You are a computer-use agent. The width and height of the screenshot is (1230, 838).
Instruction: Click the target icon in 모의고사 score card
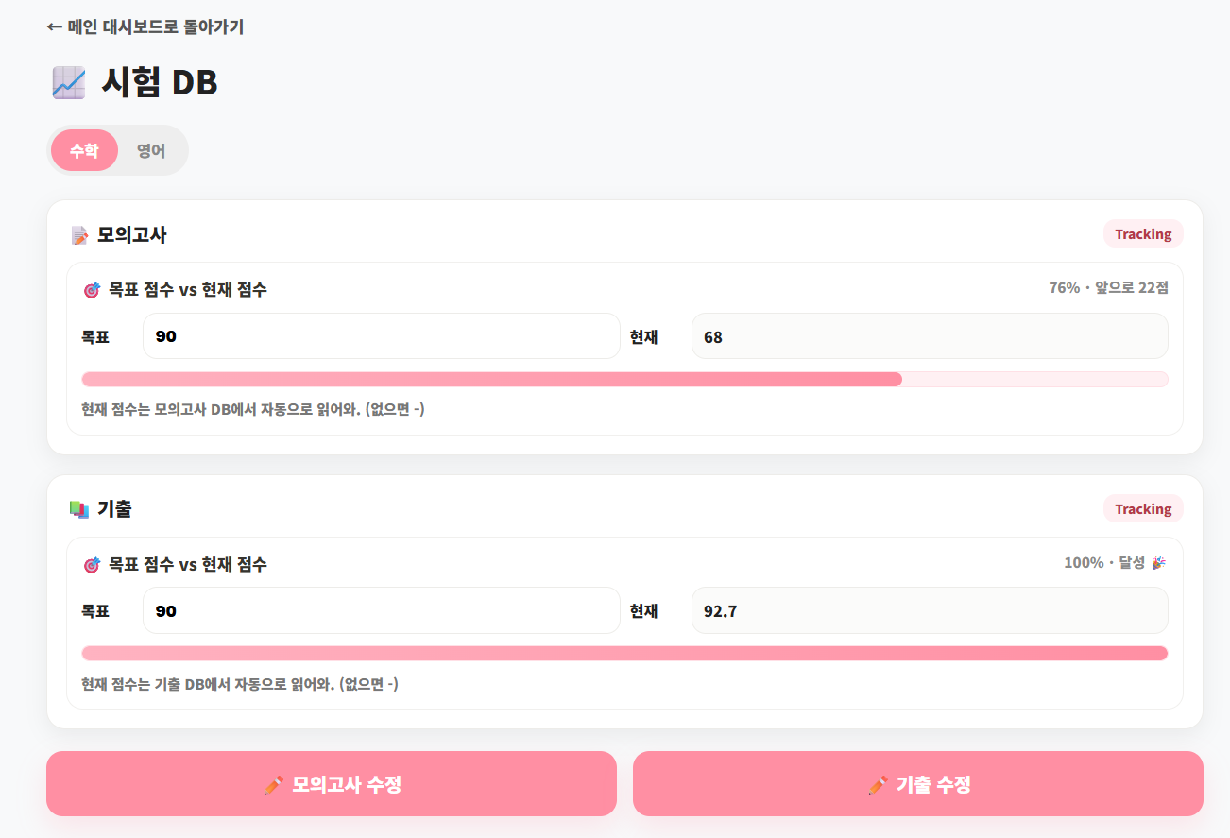pos(92,290)
